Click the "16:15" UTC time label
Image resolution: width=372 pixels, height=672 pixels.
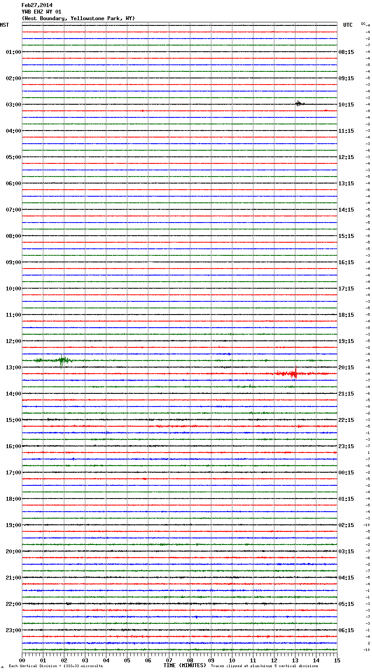(x=346, y=262)
